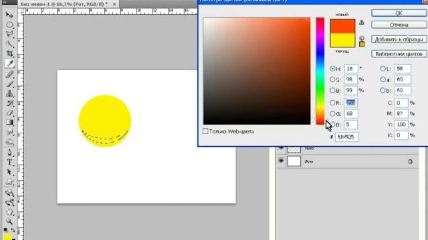Viewport: 428px width, 240px height.
Task: Click the swap foreground/background colors arrow
Action: [x=13, y=230]
